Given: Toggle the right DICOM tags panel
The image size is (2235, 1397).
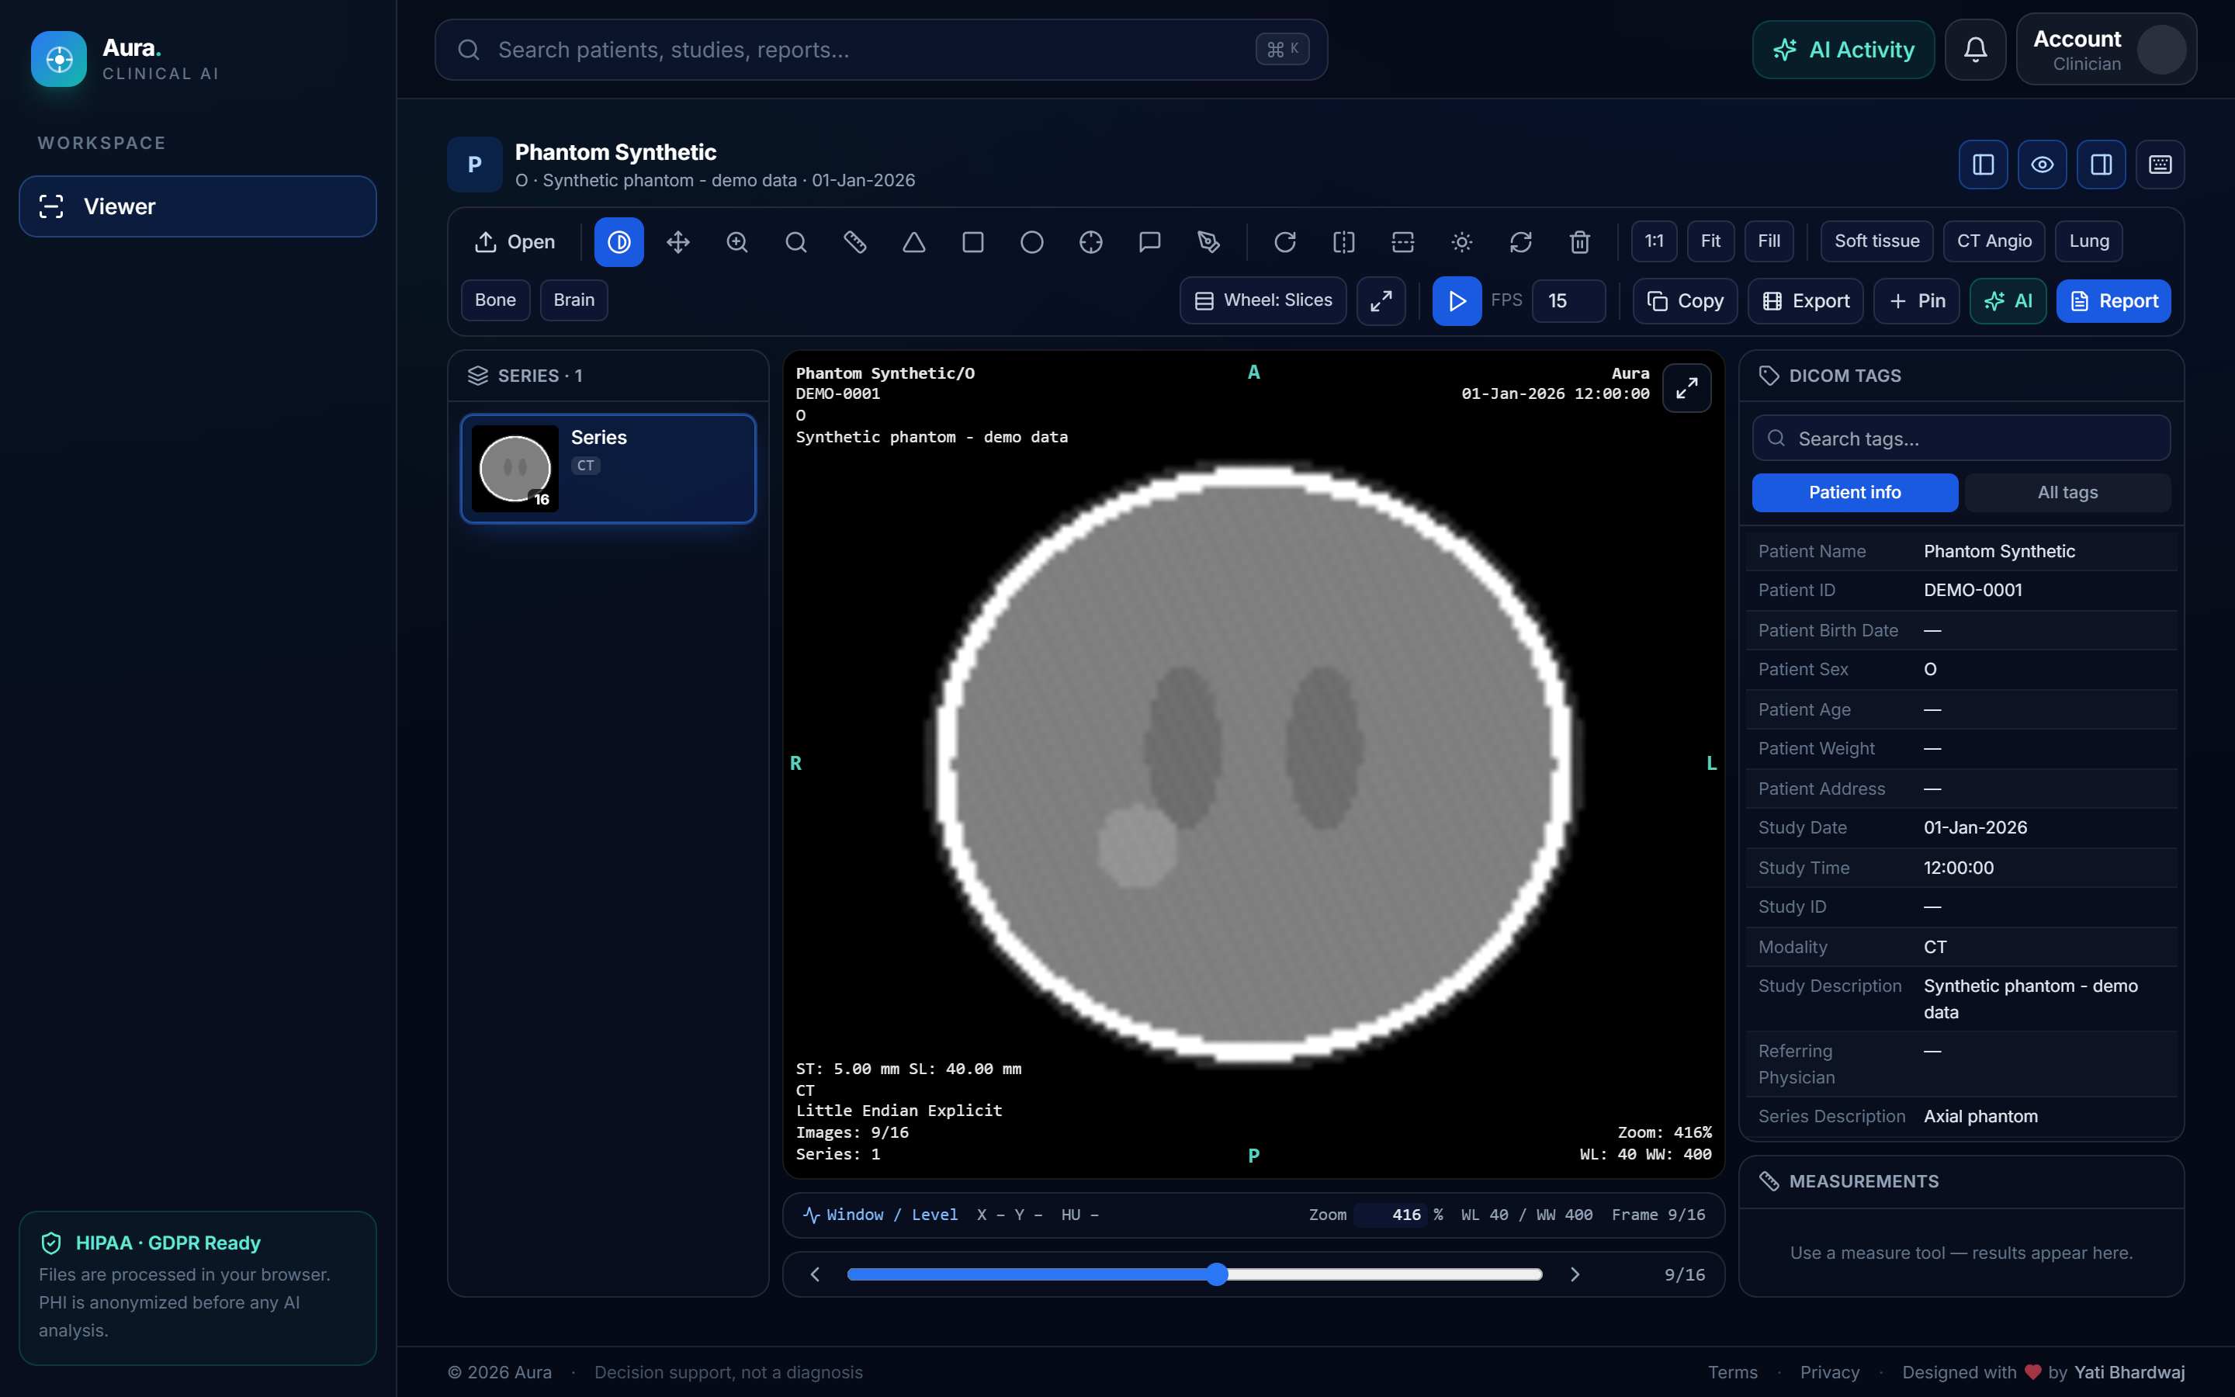Looking at the screenshot, I should [x=2102, y=165].
